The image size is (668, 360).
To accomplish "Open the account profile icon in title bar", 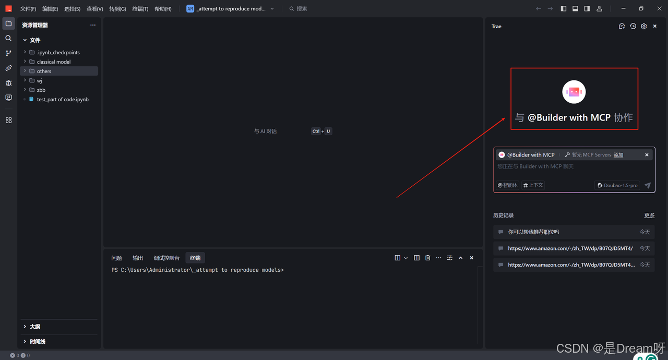I will click(x=599, y=8).
